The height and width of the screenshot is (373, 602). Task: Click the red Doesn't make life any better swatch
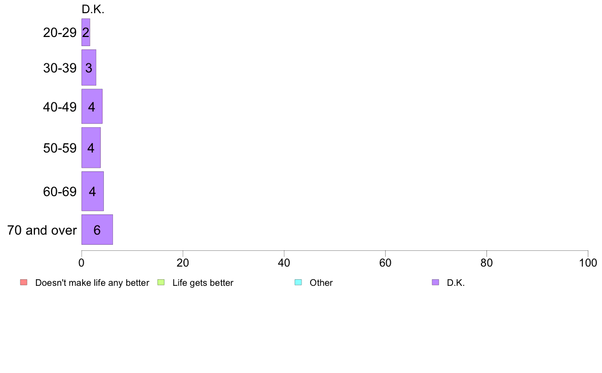24,282
